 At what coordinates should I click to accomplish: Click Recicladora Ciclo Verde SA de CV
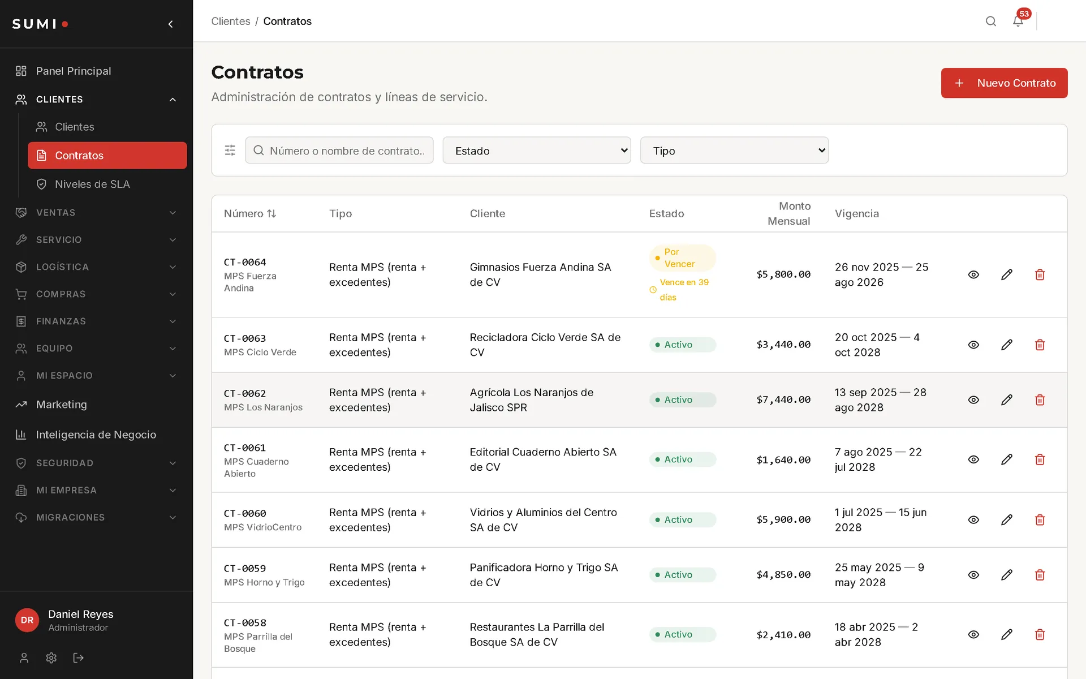(x=545, y=345)
